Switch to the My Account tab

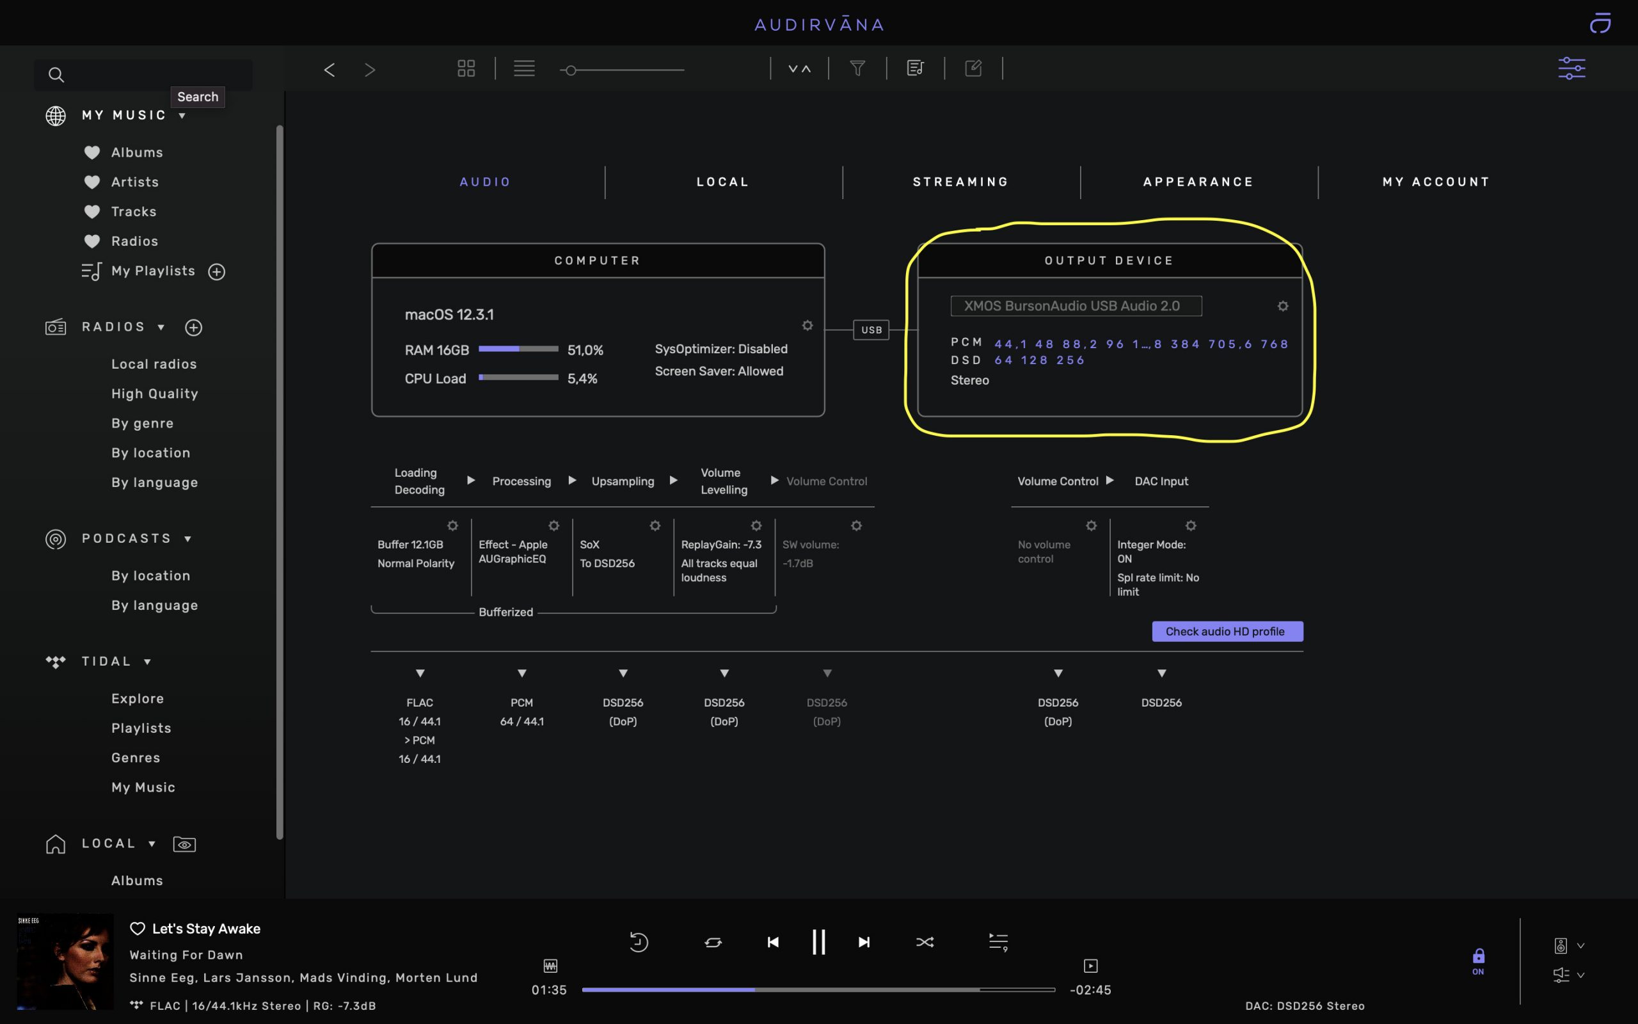[x=1436, y=182]
